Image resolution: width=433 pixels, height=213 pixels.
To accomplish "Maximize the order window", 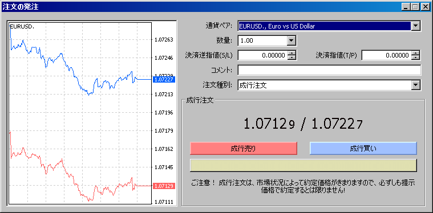I will (415, 7).
